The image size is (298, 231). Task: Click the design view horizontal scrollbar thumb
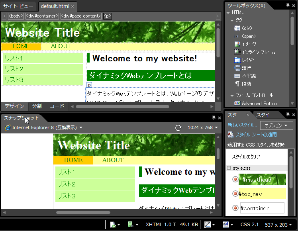(x=122, y=107)
